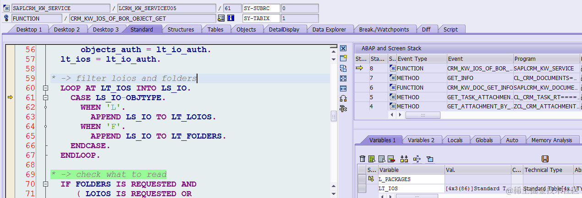Screen dimensions: 582x198
Task: Click the L_PACKAGES variable cell
Action: click(411, 179)
